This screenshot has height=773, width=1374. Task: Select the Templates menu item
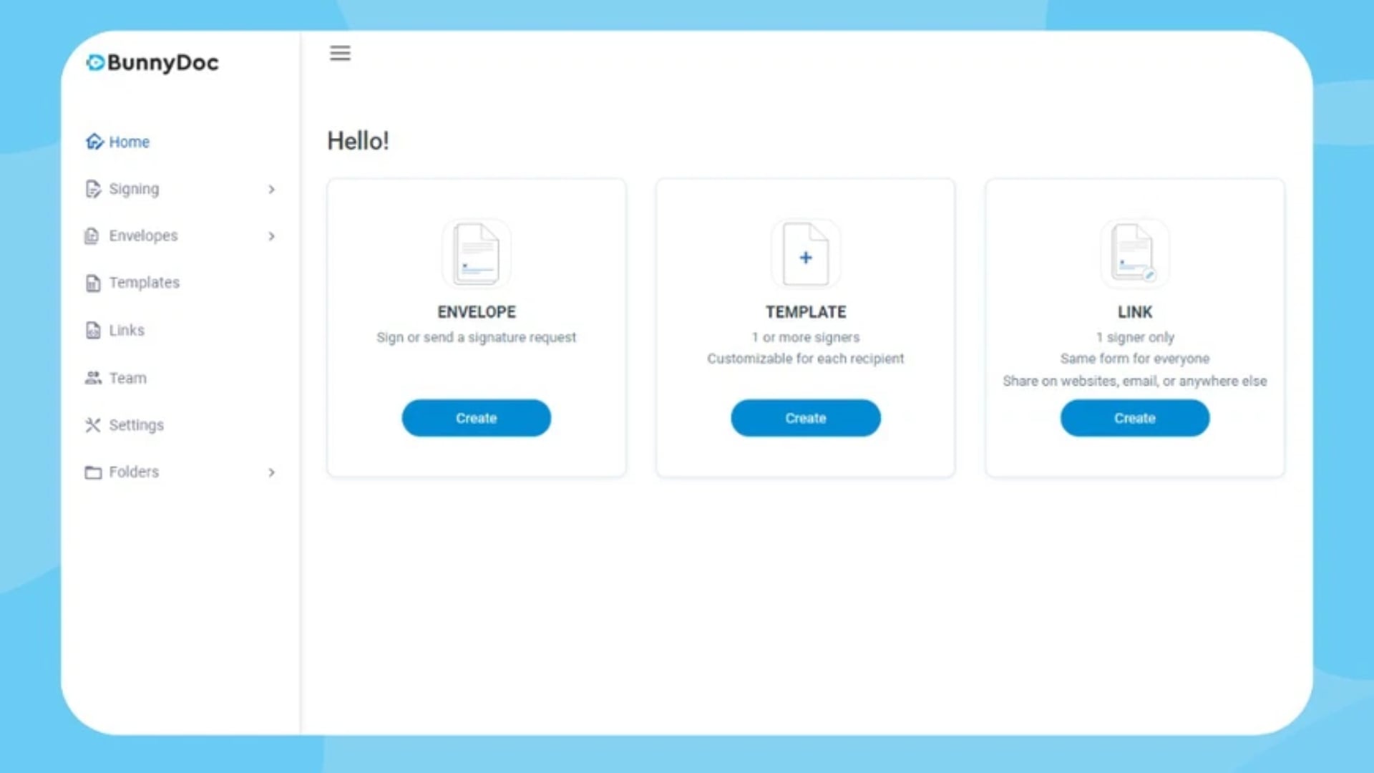(x=143, y=282)
